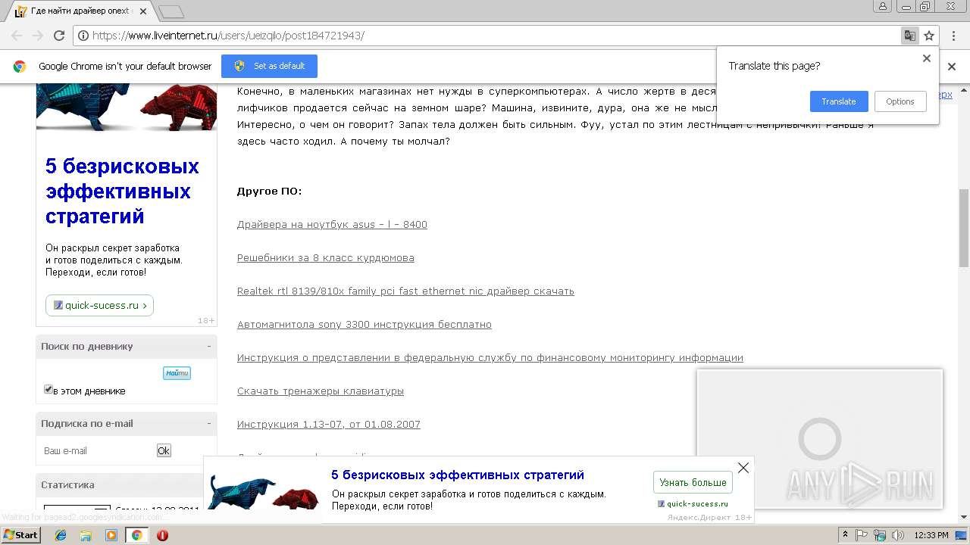Show hidden tray icons arrow
The image size is (970, 545).
[x=846, y=535]
